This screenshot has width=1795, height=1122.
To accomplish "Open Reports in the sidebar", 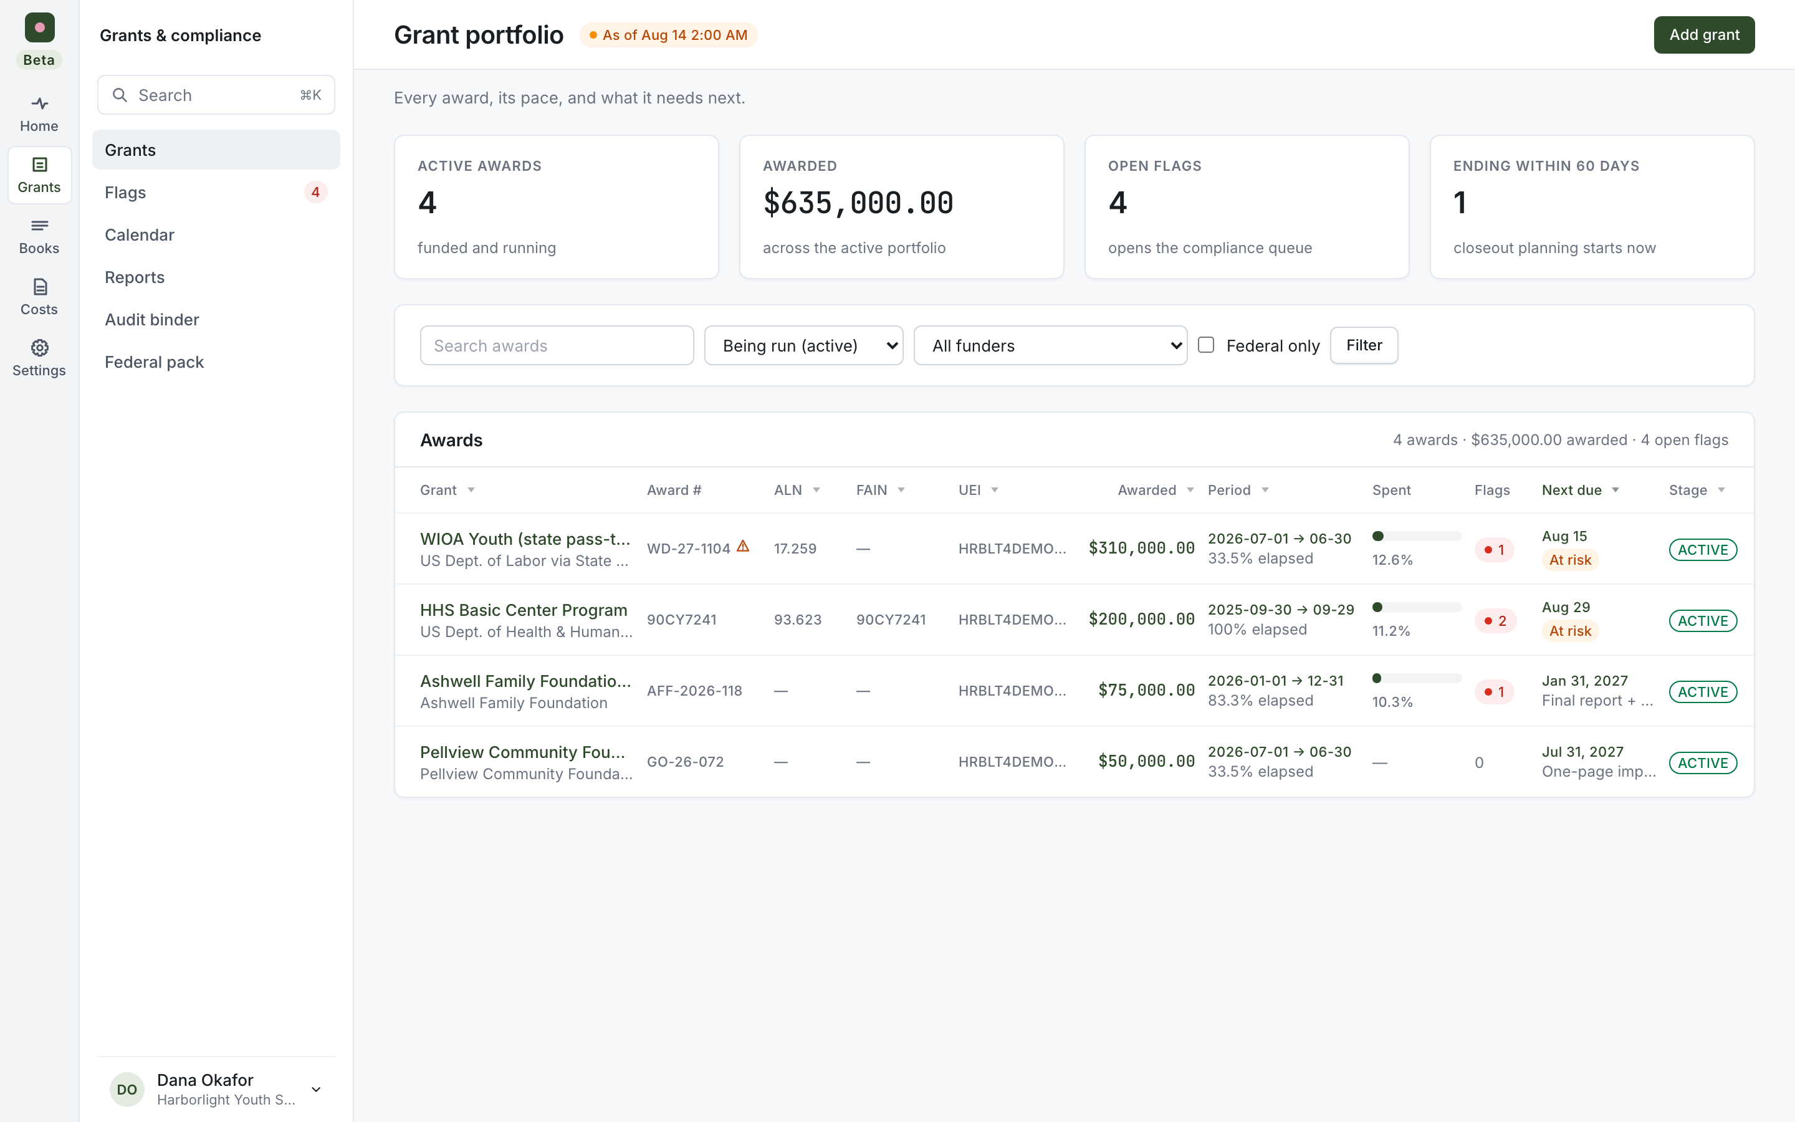I will coord(216,277).
